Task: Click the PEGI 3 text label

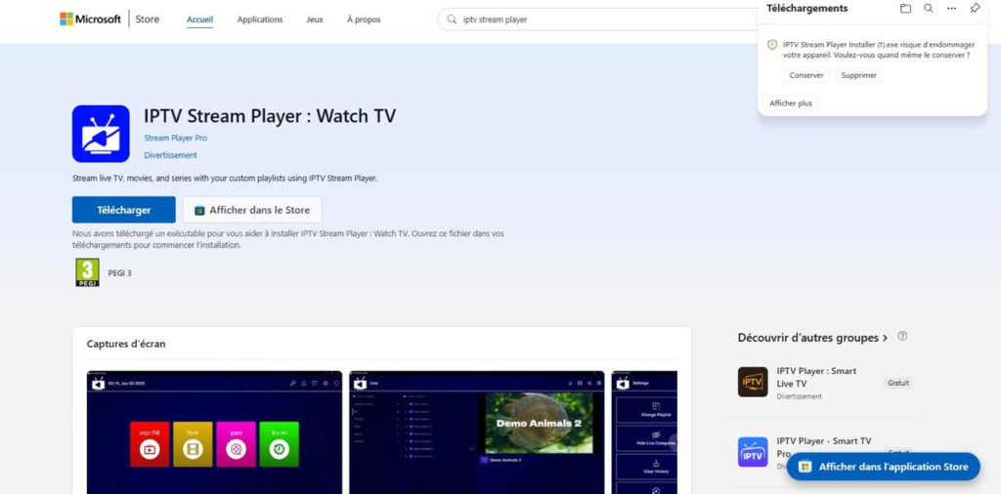Action: [119, 272]
